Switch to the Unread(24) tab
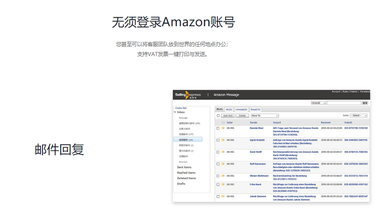 241,110
